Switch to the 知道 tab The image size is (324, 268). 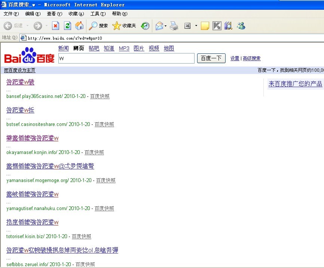point(109,48)
